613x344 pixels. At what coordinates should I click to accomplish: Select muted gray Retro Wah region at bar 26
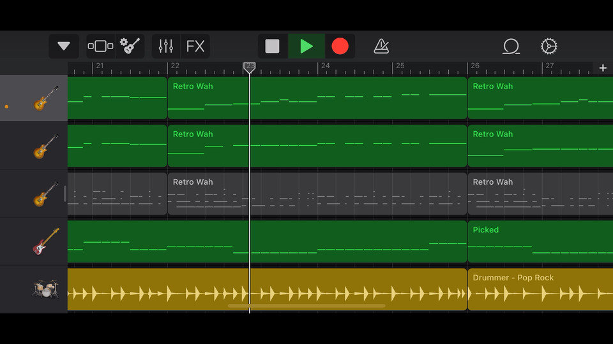(x=540, y=194)
